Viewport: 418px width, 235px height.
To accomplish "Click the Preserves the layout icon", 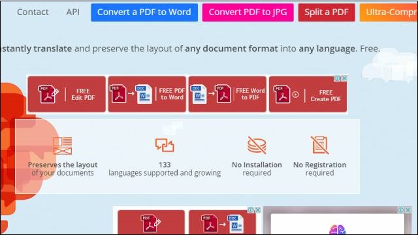I will 63,146.
